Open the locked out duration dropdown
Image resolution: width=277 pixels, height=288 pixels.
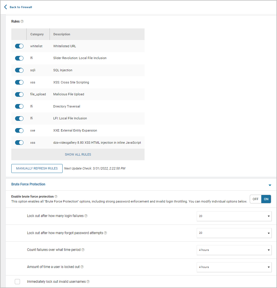[x=234, y=267]
